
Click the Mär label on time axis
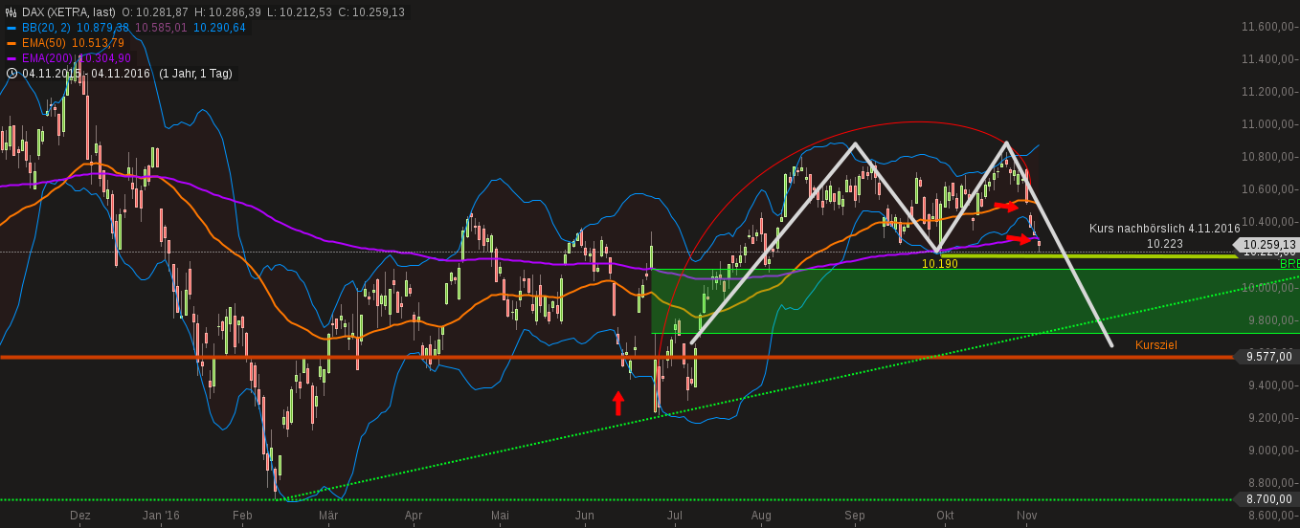328,516
